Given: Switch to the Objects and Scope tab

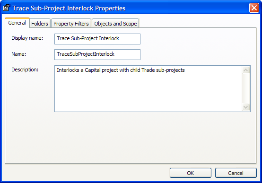Looking at the screenshot, I should pos(115,24).
